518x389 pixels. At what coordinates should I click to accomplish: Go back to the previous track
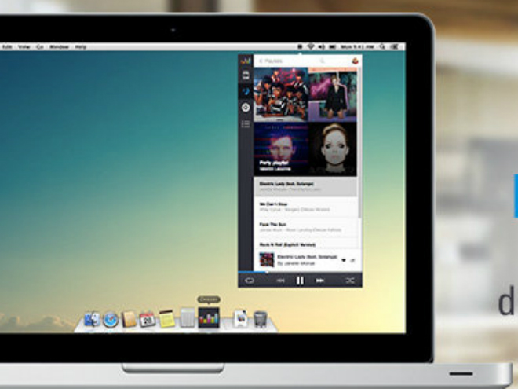pos(280,281)
